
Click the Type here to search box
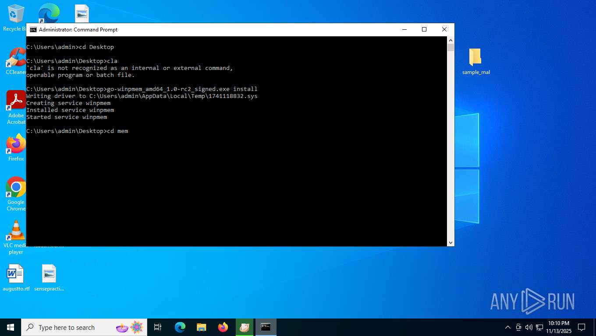(x=84, y=327)
